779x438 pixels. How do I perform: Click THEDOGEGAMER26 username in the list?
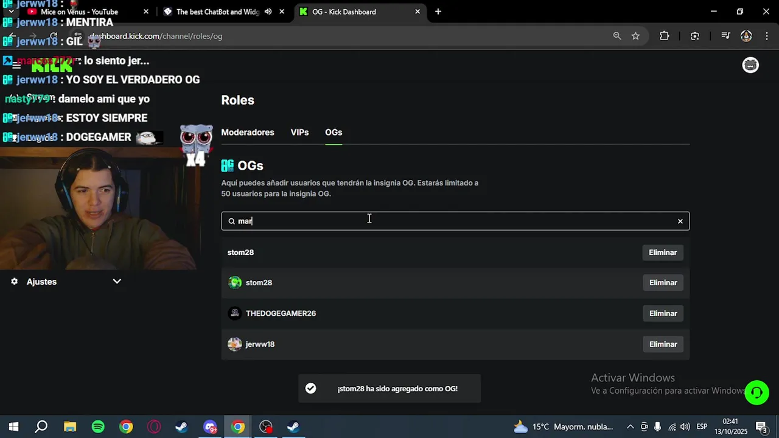[x=281, y=313]
